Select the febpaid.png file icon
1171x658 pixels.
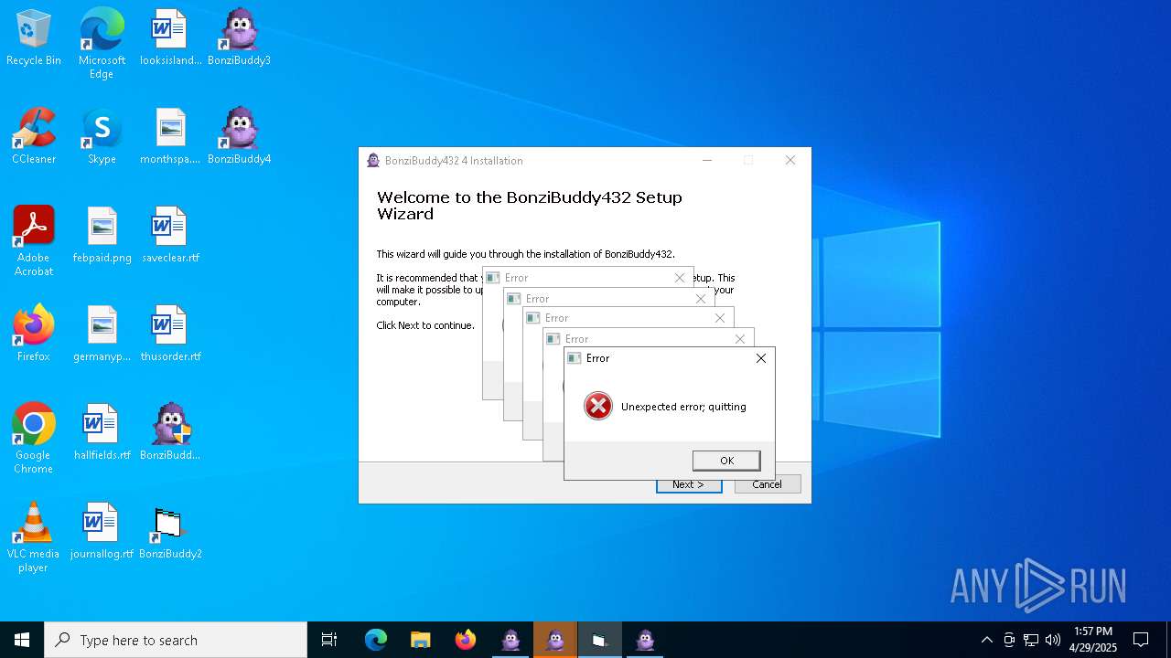[x=102, y=235]
